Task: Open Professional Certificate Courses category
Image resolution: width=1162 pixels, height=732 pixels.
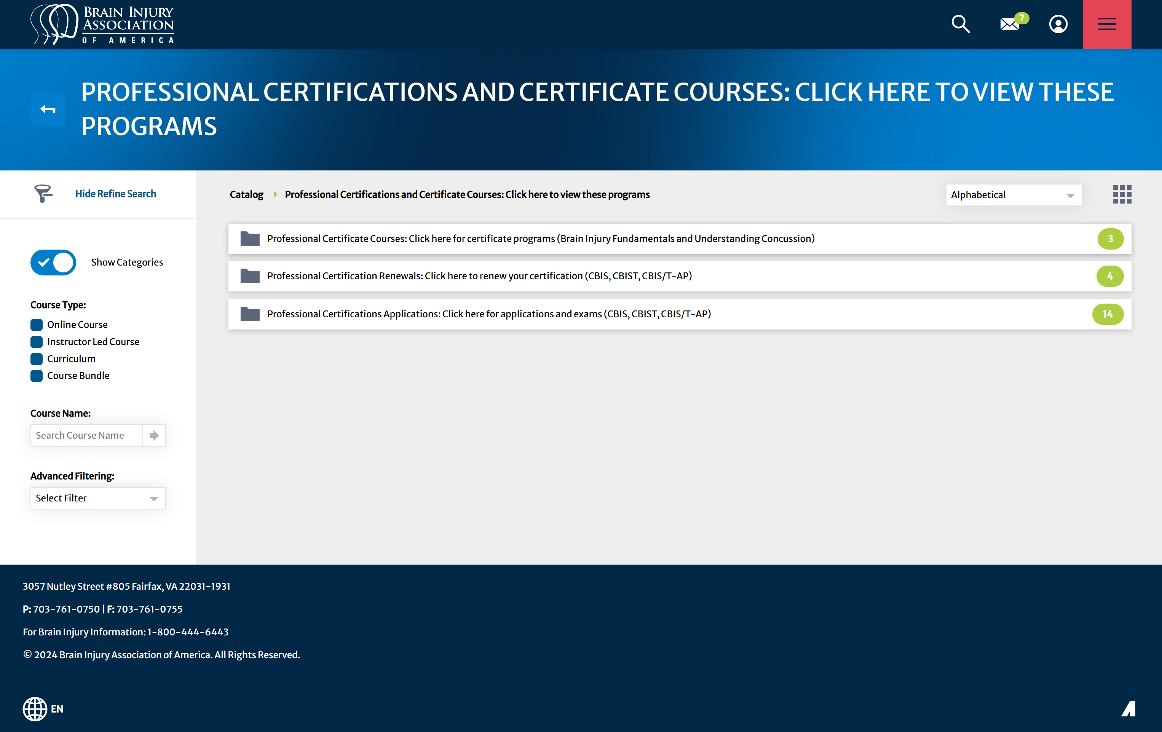Action: [680, 239]
